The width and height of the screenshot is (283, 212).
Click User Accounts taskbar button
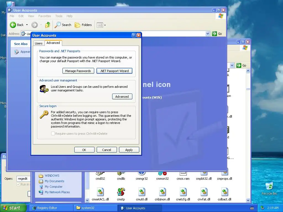pos(140,208)
